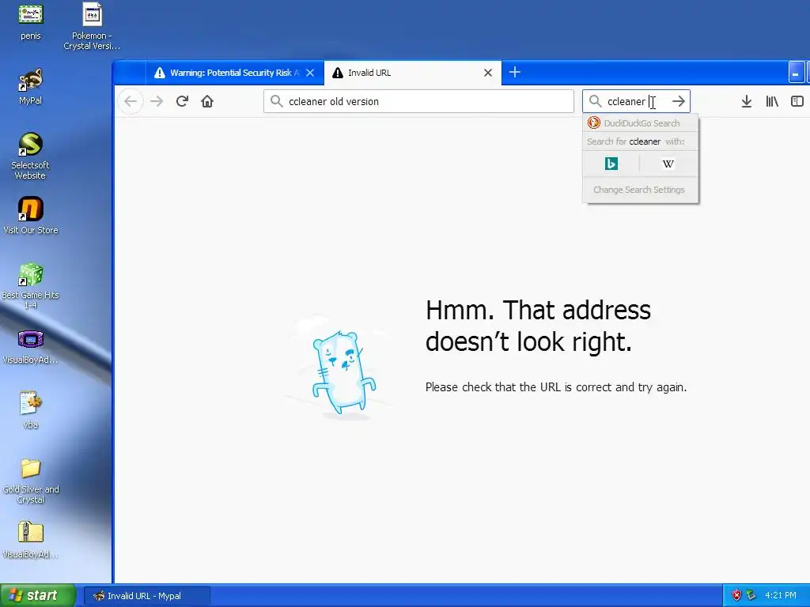Click the address bar containing ccleaner old version
The width and height of the screenshot is (810, 607).
point(418,101)
